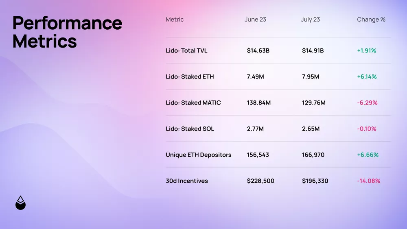
Task: Click the +6.14% Staked ETH change
Action: tap(367, 77)
